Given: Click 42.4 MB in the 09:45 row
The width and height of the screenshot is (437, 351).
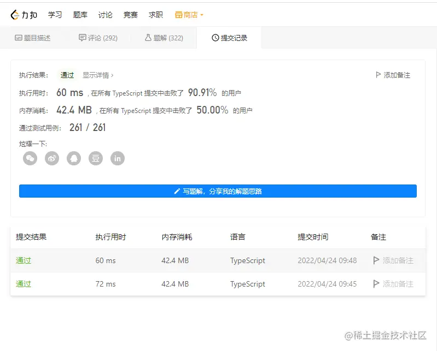Looking at the screenshot, I should [175, 284].
